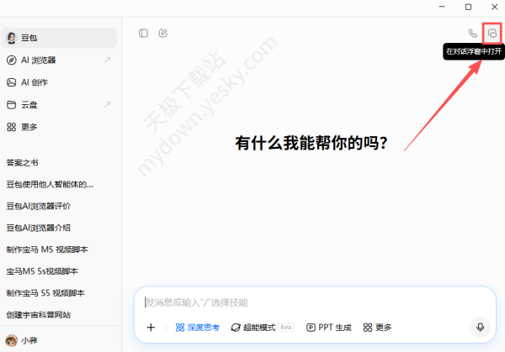Screen dimensions: 505x352
Task: Open the 创建宇宙科普网站 conversation
Action: pos(38,315)
